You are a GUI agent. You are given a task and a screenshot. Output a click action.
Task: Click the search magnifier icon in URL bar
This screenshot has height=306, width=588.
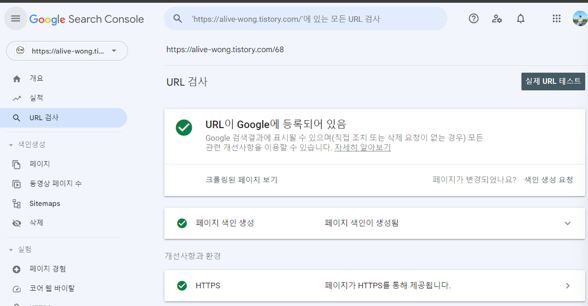pos(177,19)
